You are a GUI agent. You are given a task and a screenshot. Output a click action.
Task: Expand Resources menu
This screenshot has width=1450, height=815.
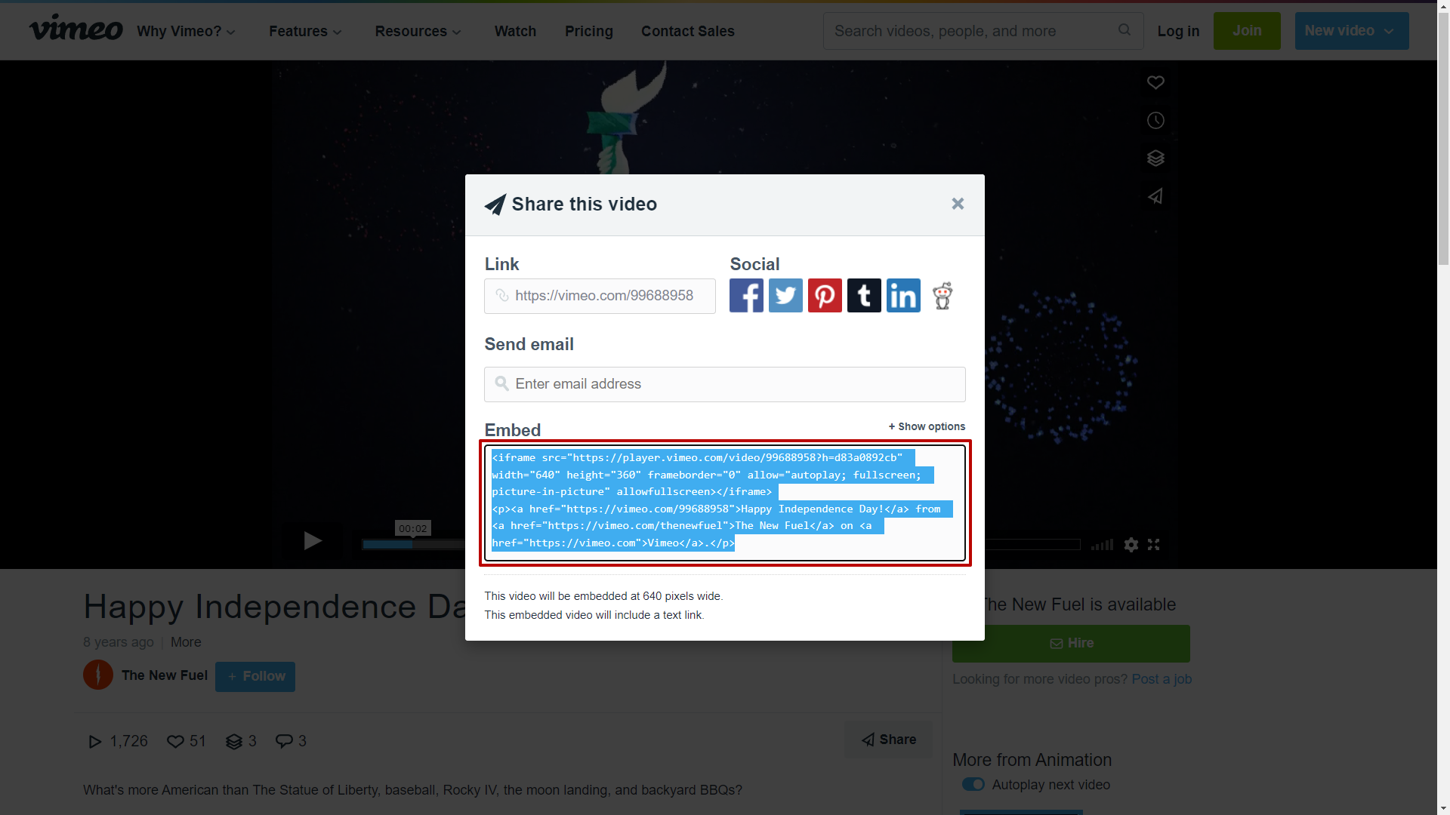(x=418, y=31)
